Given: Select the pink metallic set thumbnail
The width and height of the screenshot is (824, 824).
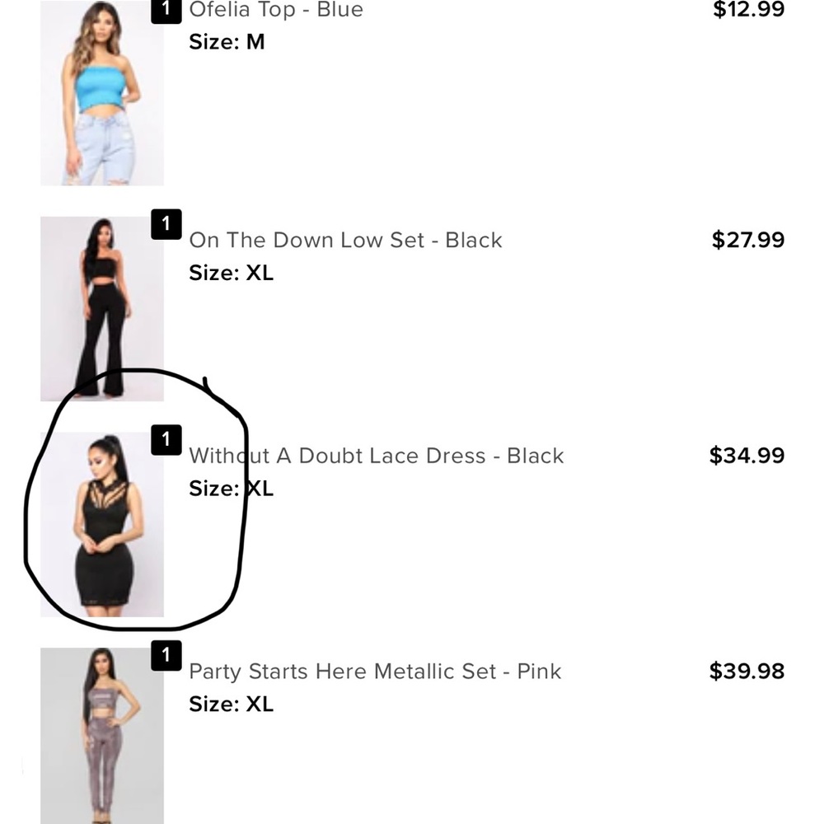Looking at the screenshot, I should (101, 737).
